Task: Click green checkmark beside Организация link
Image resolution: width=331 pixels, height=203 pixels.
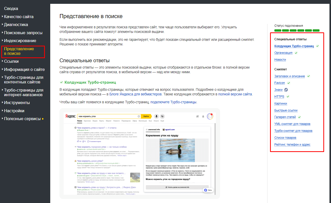Action: click(296, 53)
